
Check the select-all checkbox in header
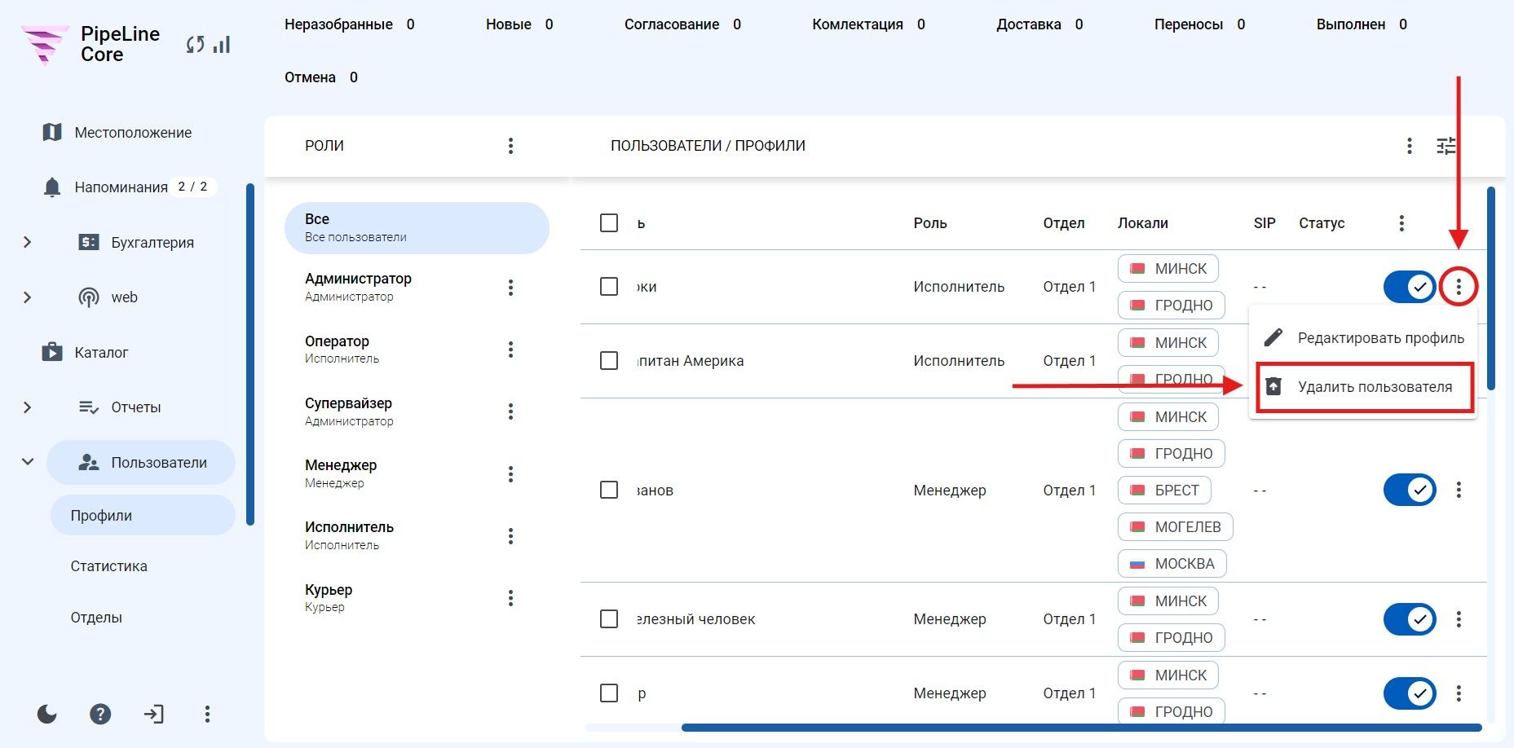click(609, 223)
